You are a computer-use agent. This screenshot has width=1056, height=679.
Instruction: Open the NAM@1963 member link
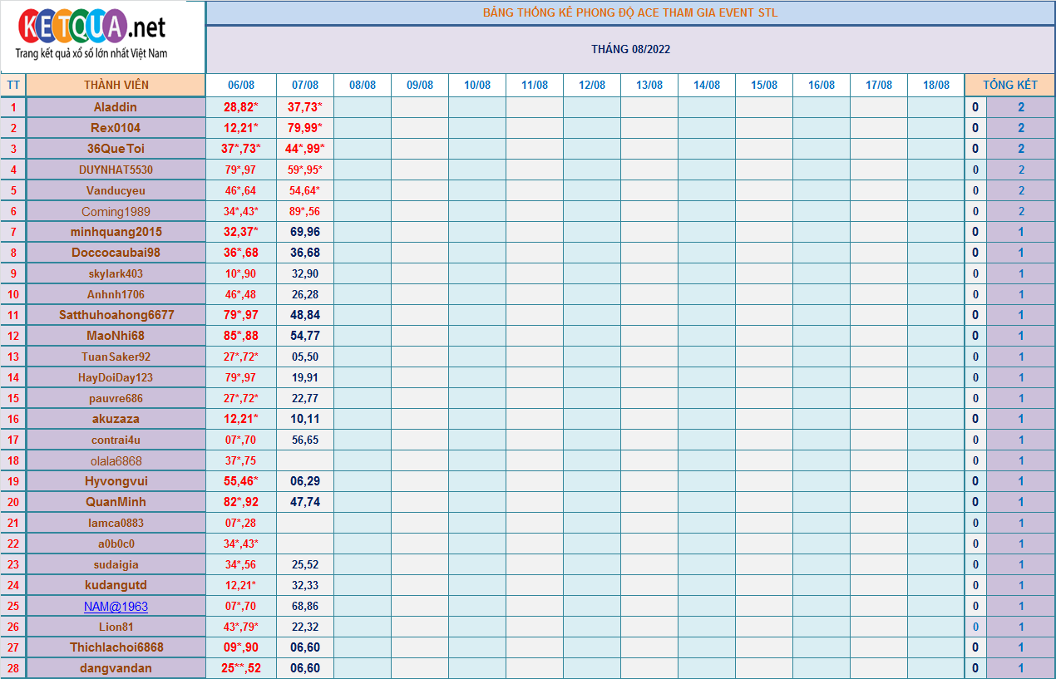point(116,607)
